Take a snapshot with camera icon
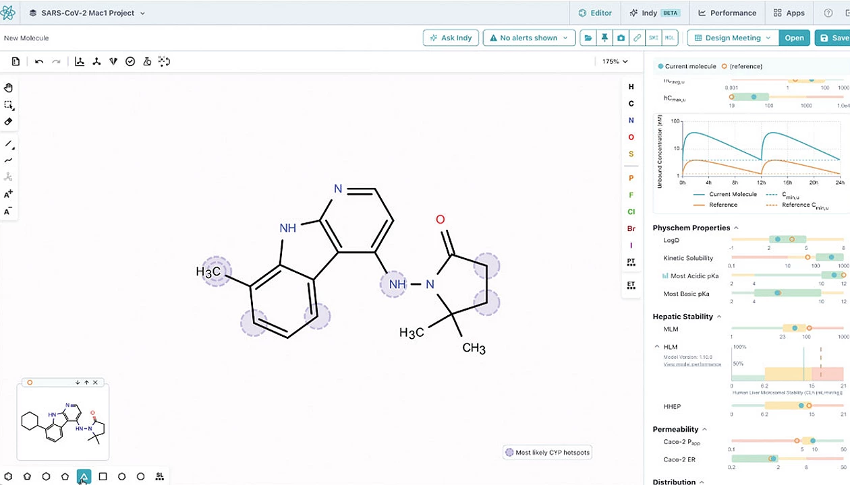Image resolution: width=850 pixels, height=485 pixels. 621,38
